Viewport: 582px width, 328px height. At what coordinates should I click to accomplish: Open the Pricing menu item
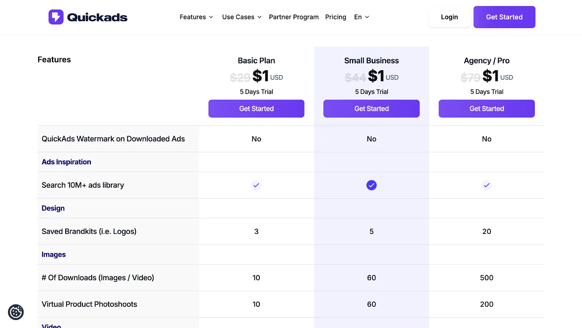point(336,17)
